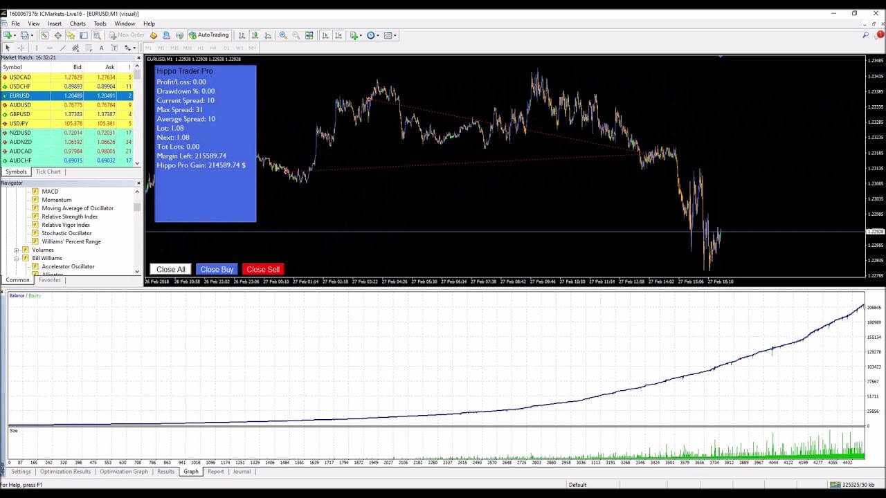Open the Journal tab in tester
The image size is (886, 498).
coord(242,472)
